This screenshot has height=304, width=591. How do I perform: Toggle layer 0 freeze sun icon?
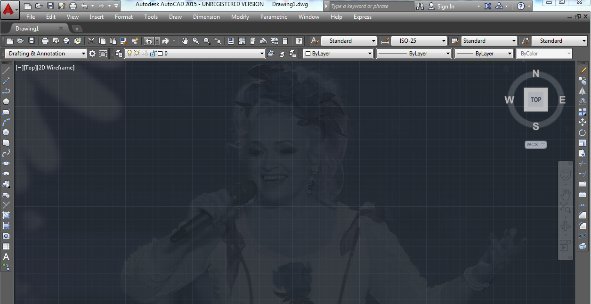coord(137,54)
